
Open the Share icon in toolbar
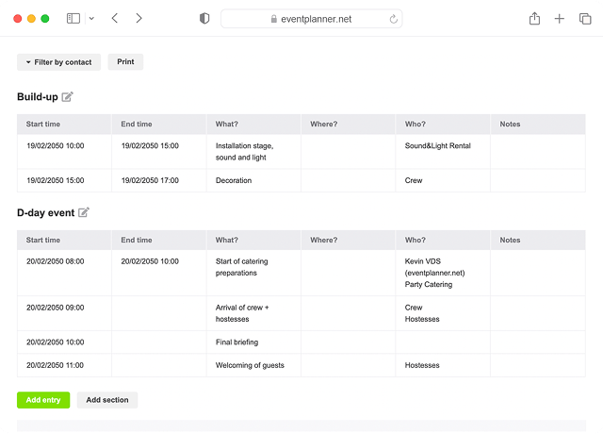(x=534, y=18)
